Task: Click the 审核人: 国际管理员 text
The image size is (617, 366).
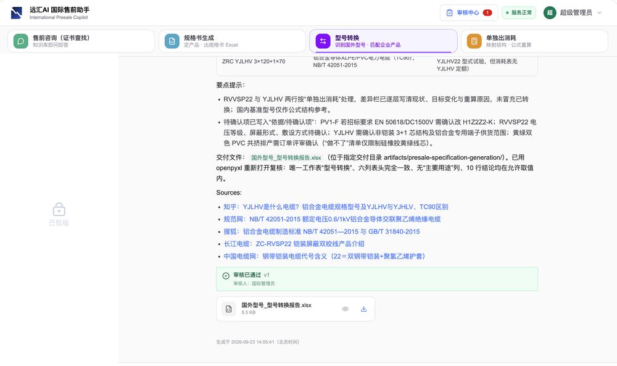Action: click(254, 283)
